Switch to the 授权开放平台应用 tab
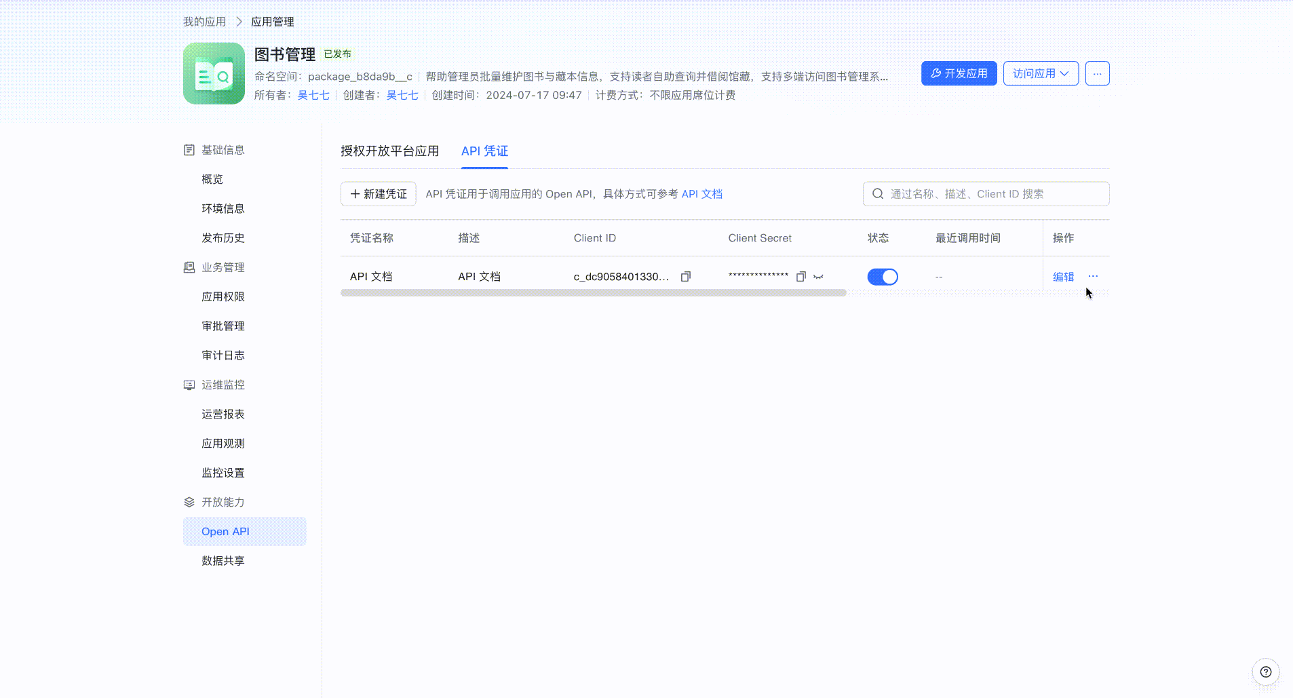This screenshot has height=698, width=1293. [x=390, y=151]
